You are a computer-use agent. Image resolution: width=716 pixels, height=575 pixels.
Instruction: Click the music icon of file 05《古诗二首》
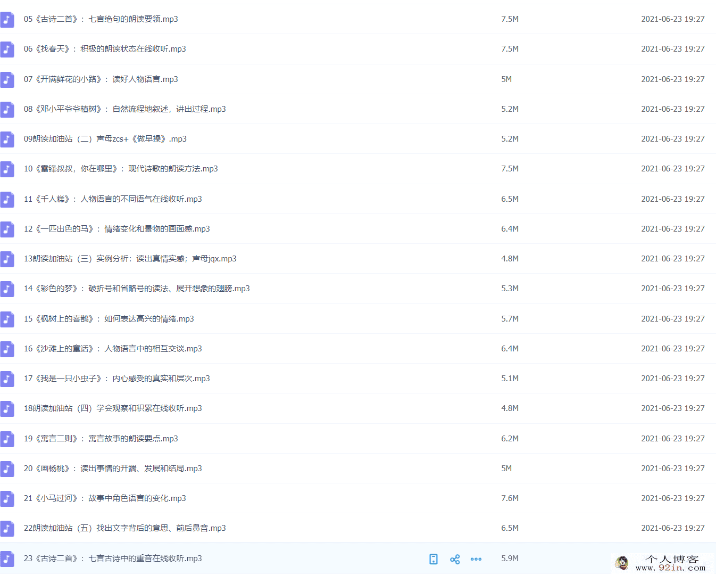tap(7, 19)
